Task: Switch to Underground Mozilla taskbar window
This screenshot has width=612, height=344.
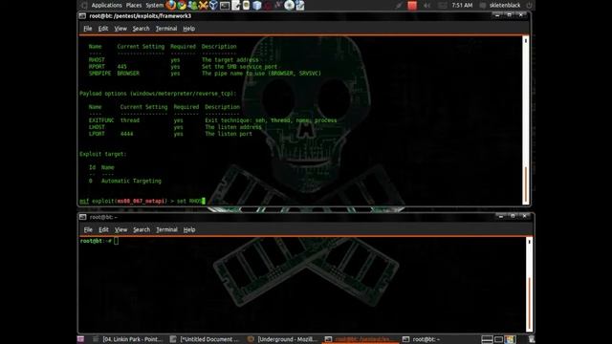Action: [x=283, y=339]
